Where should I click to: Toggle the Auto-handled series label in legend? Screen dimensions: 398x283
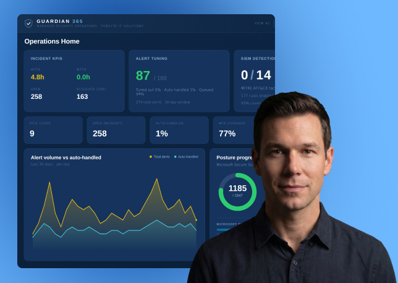coord(188,157)
